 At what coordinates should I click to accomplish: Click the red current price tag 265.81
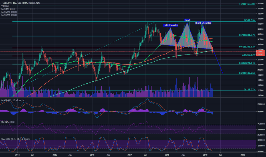pyautogui.click(x=260, y=55)
